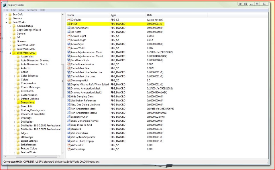Click the icon beside Bend Note Style

69,60
